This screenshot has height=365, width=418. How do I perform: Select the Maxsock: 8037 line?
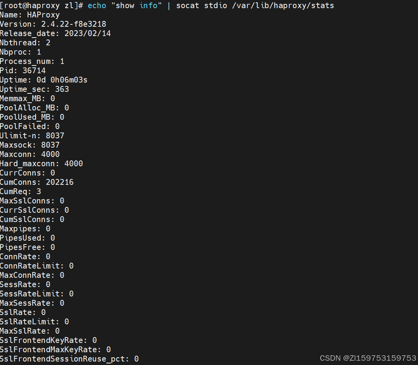[29, 145]
